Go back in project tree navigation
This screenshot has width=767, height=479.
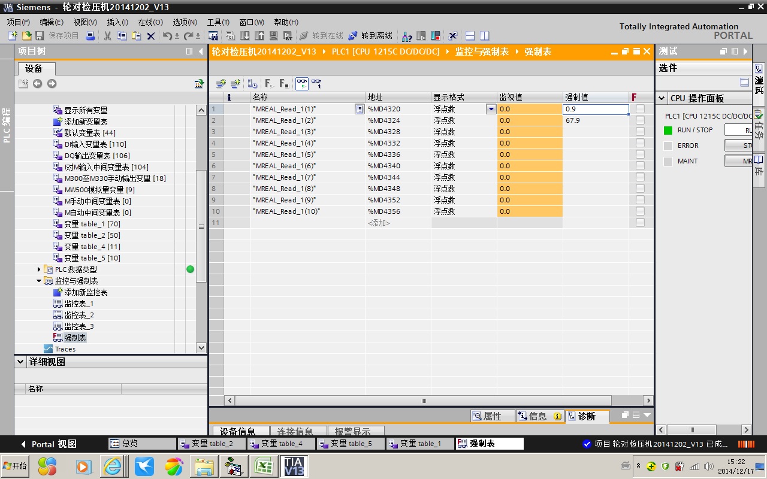pyautogui.click(x=38, y=84)
